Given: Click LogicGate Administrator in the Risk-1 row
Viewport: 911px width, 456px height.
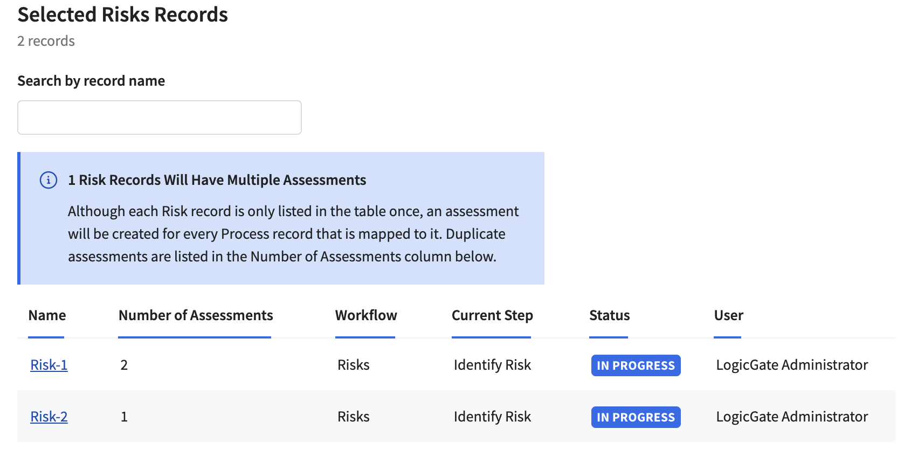Looking at the screenshot, I should [791, 365].
